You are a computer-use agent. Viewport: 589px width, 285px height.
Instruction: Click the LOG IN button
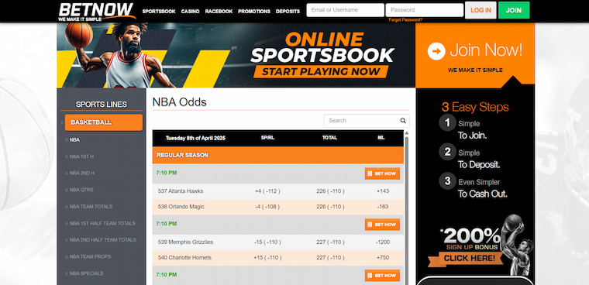click(x=480, y=10)
